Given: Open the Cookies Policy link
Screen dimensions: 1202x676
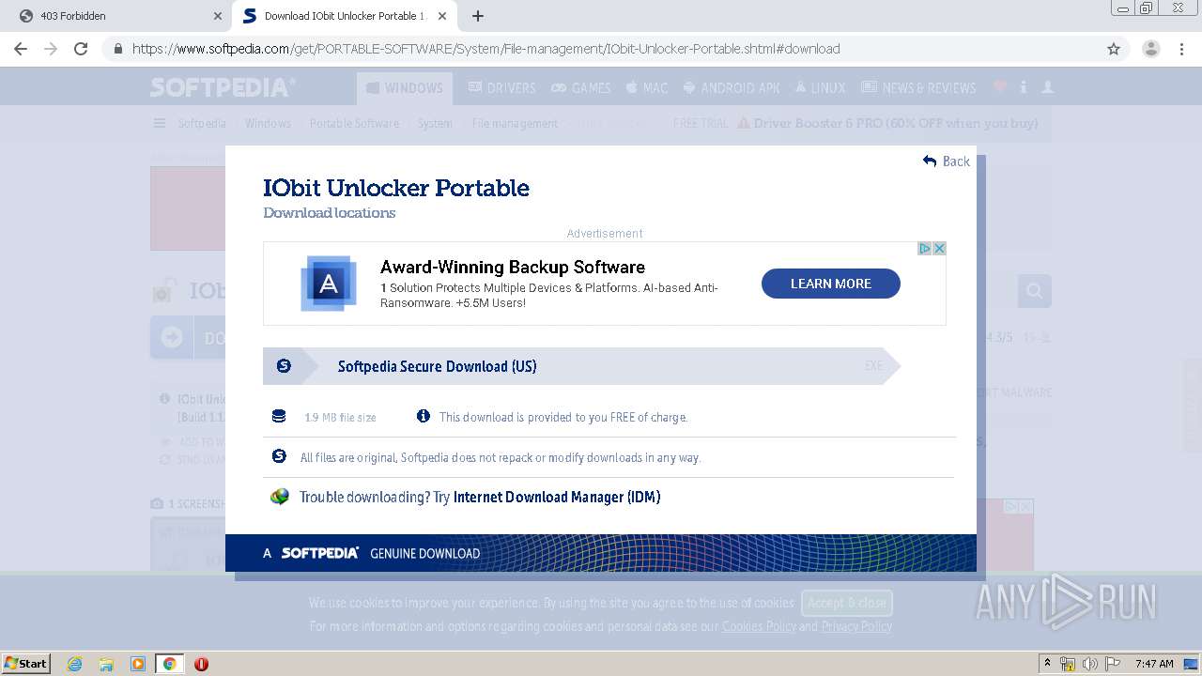Looking at the screenshot, I should (759, 626).
